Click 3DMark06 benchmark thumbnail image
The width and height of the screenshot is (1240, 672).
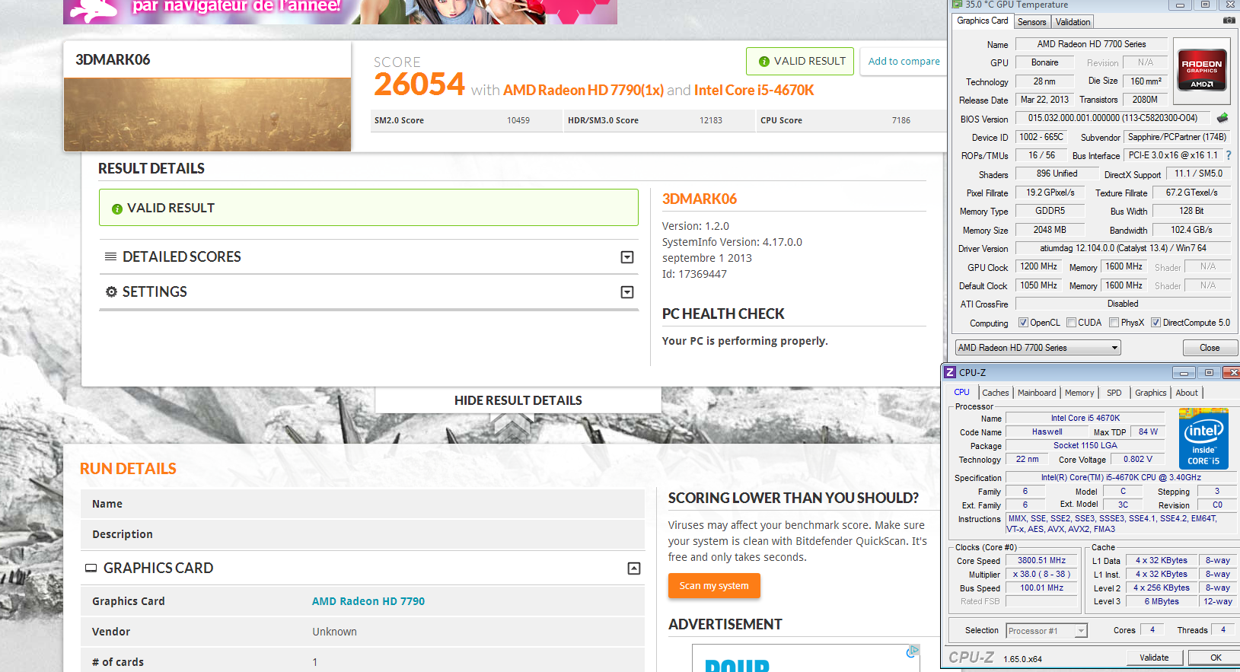[207, 114]
